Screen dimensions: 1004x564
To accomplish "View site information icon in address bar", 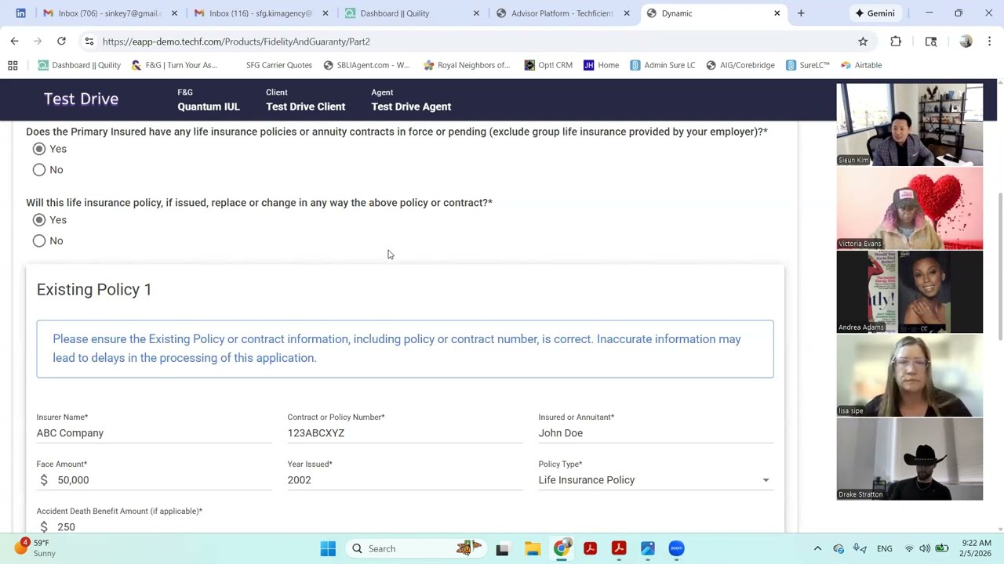I will (x=89, y=42).
